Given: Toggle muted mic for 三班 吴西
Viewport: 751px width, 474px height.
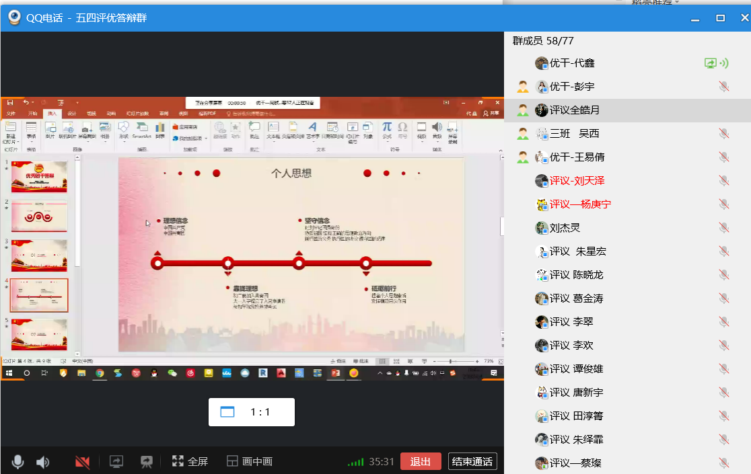Looking at the screenshot, I should [x=723, y=133].
